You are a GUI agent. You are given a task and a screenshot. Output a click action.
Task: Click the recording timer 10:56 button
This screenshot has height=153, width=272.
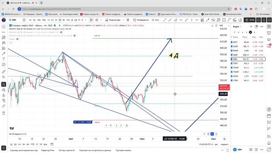pyautogui.click(x=249, y=20)
